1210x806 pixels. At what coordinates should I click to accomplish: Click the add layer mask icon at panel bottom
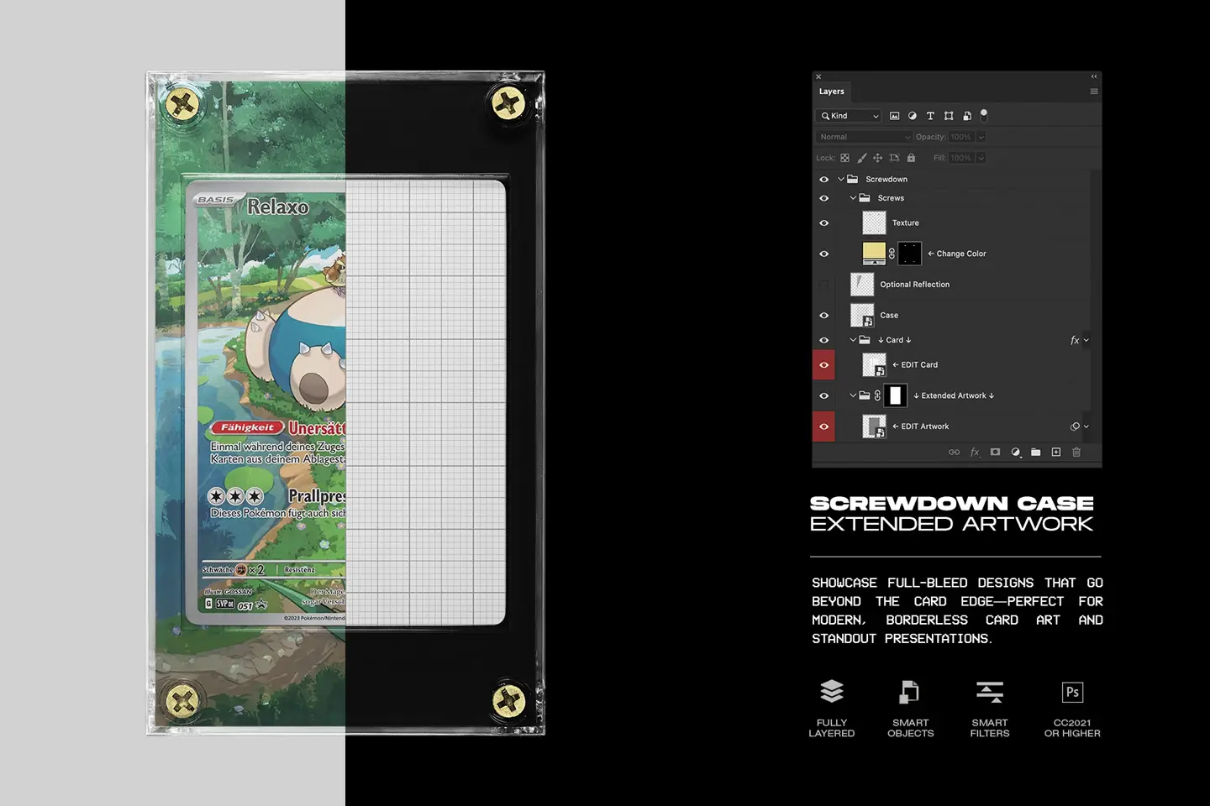click(x=995, y=452)
